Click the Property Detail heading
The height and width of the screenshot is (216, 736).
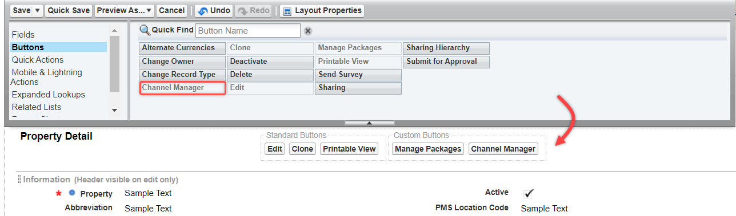click(x=56, y=136)
